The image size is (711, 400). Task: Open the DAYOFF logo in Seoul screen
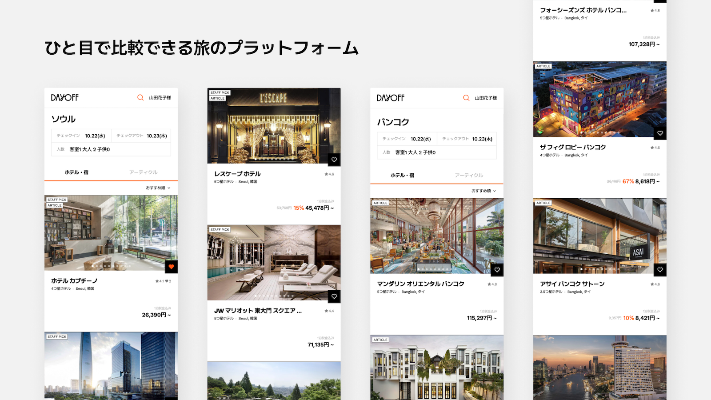[x=65, y=98]
